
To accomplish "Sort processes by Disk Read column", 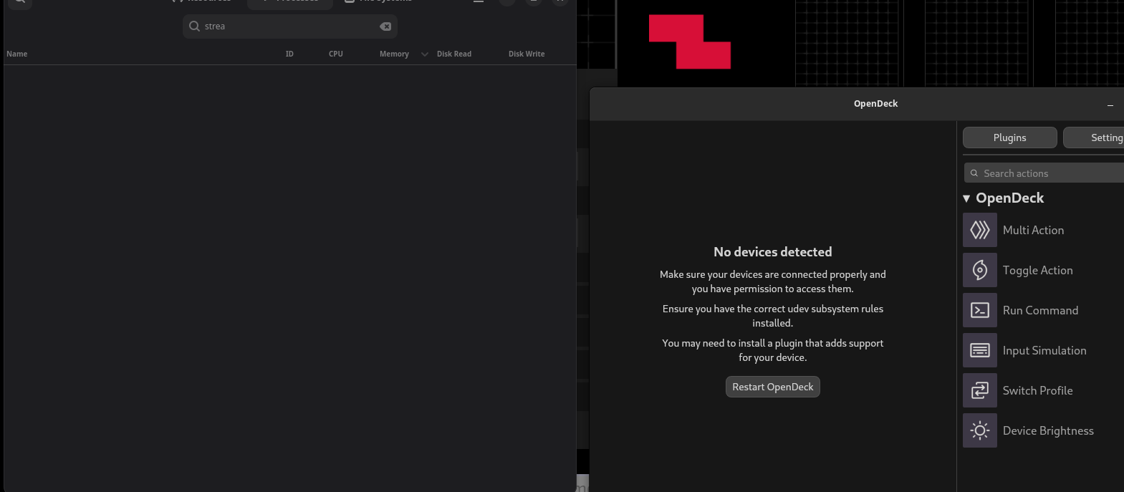I will click(x=454, y=54).
